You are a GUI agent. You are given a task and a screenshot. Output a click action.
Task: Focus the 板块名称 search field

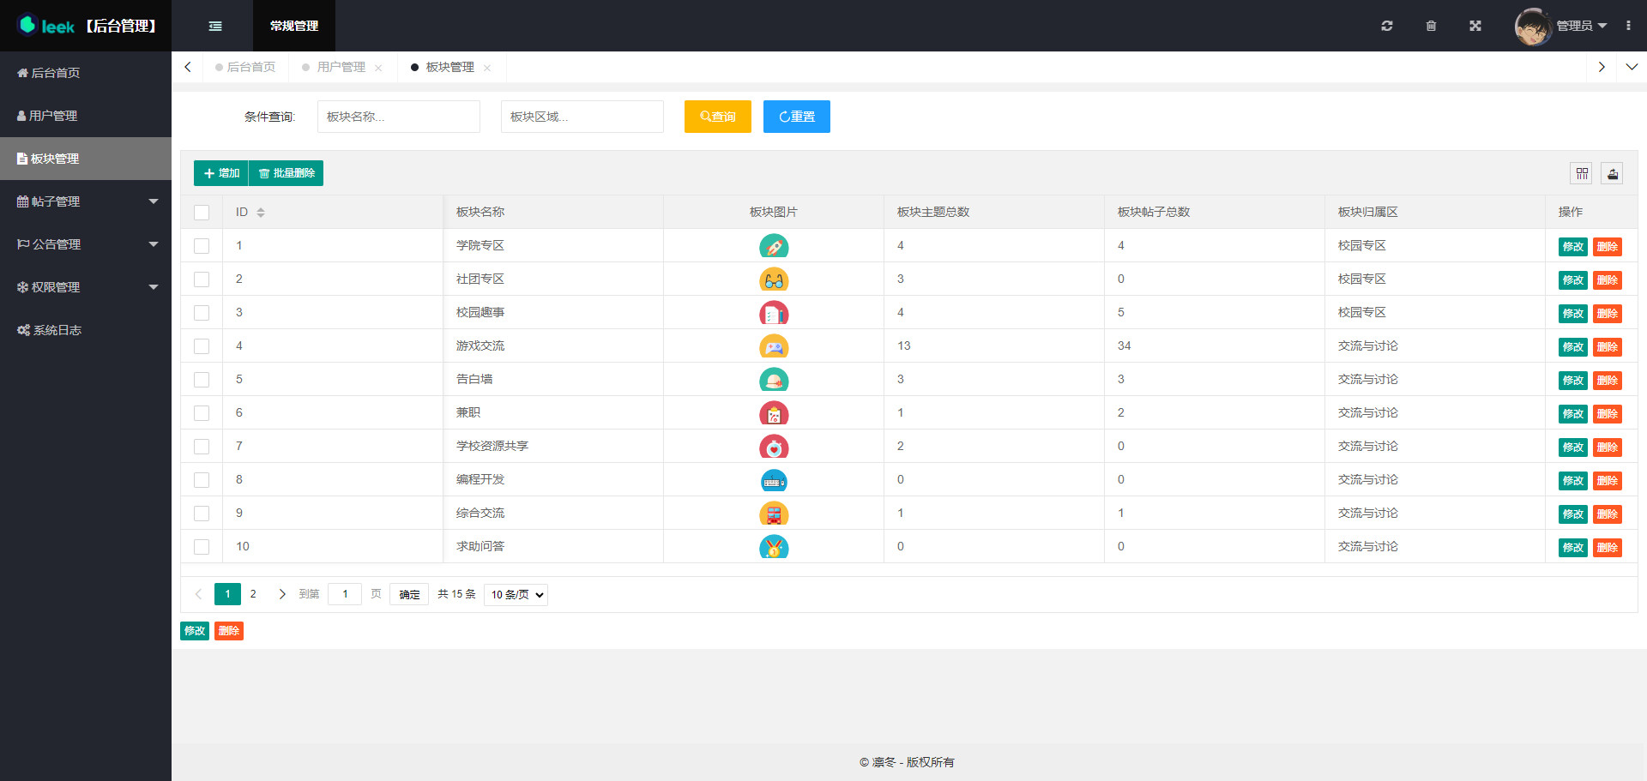pyautogui.click(x=399, y=117)
